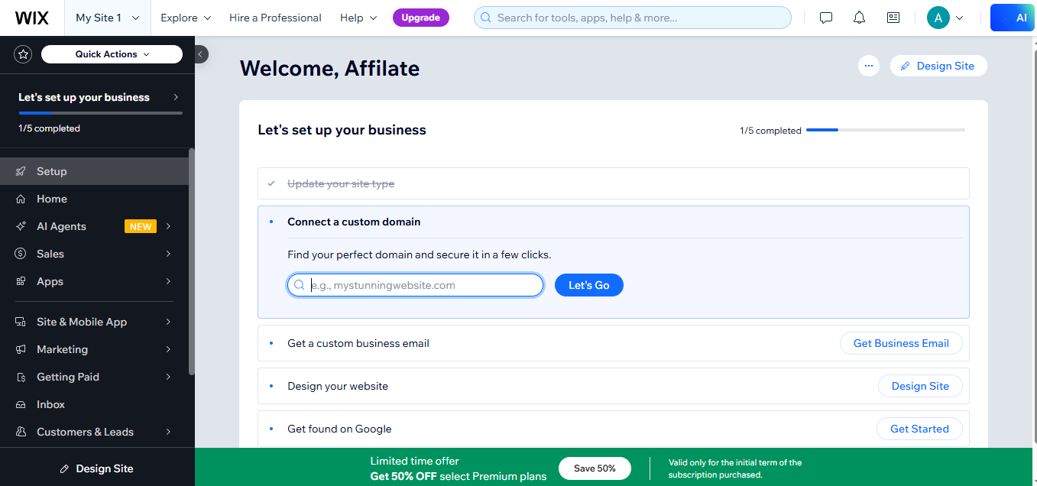Click Design Site button in setup list
The width and height of the screenshot is (1037, 486).
click(920, 386)
